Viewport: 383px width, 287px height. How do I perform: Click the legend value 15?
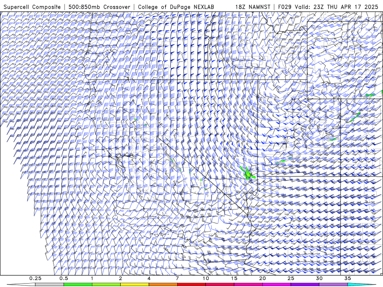click(234, 278)
